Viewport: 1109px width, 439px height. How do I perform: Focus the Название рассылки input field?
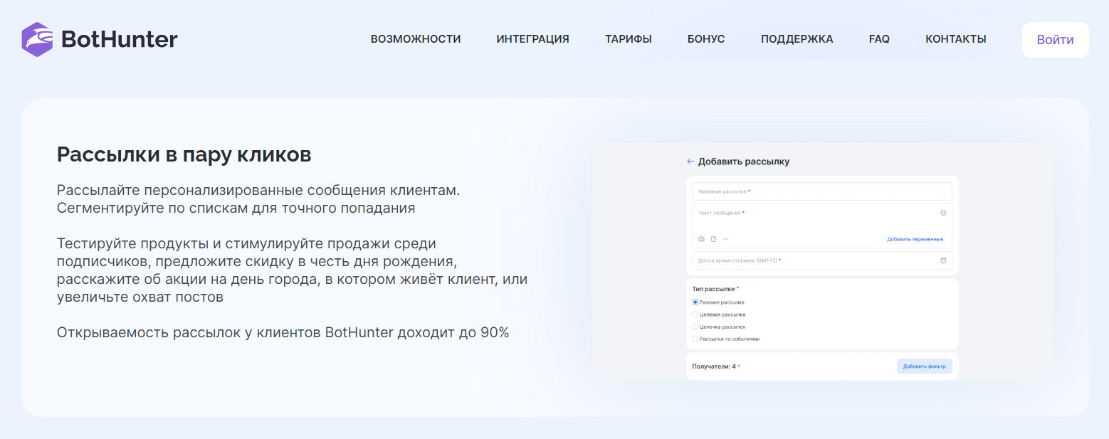[x=821, y=191]
